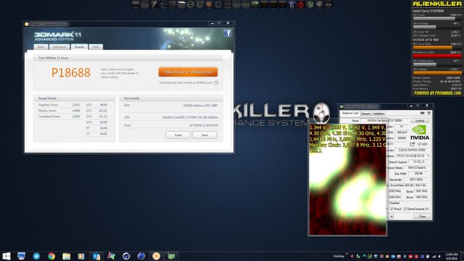Open the colorful M app on the taskbar
The height and width of the screenshot is (261, 464).
tap(111, 256)
